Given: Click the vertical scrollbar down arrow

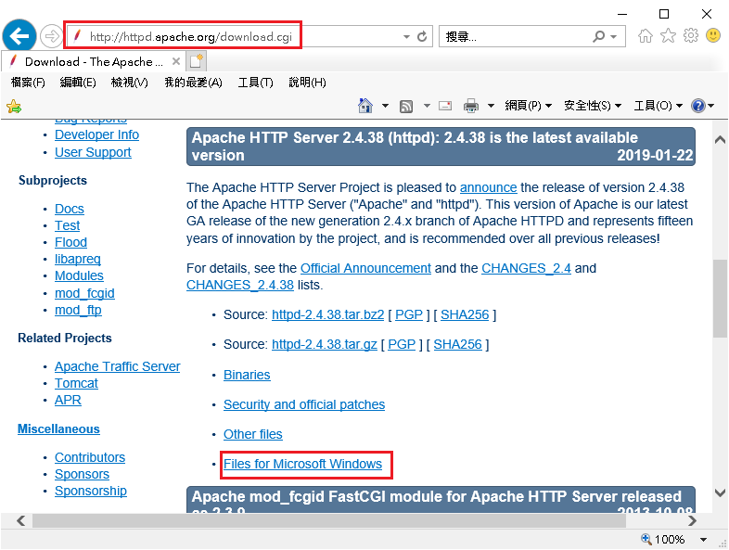Looking at the screenshot, I should click(x=720, y=492).
